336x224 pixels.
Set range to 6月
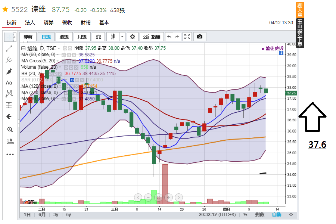42,215
